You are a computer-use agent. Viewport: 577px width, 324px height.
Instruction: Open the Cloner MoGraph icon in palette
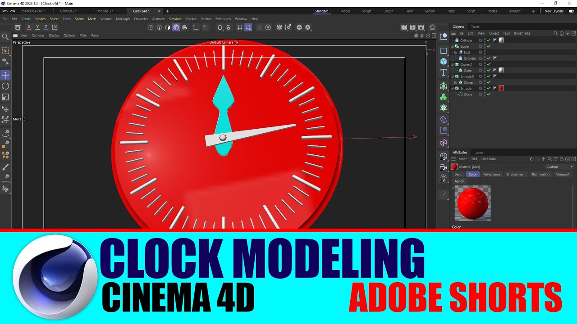click(444, 97)
